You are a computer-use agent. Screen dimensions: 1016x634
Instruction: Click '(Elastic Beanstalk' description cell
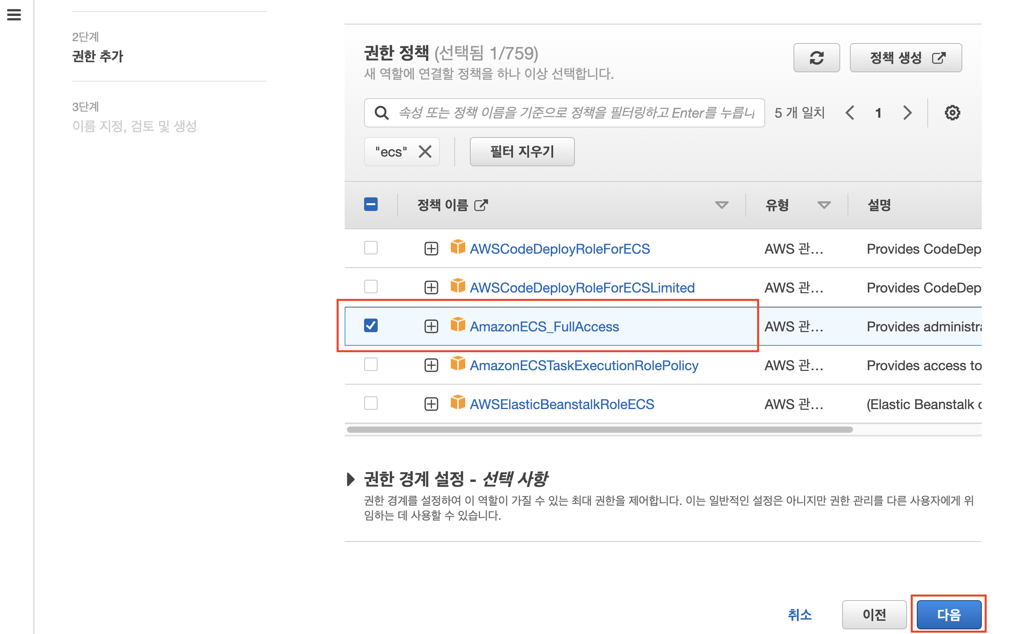[924, 405]
